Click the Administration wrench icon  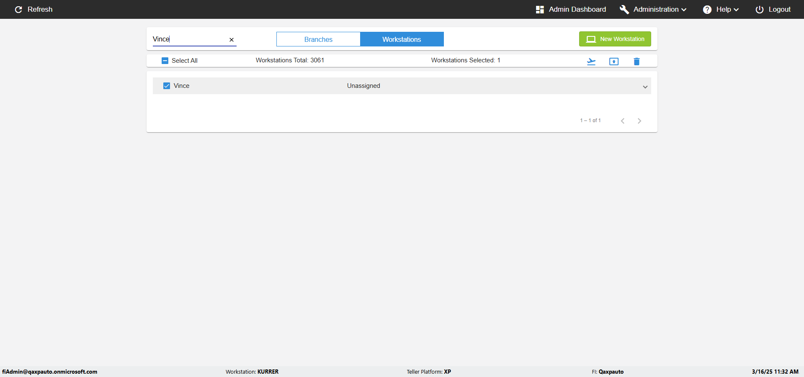pyautogui.click(x=624, y=10)
